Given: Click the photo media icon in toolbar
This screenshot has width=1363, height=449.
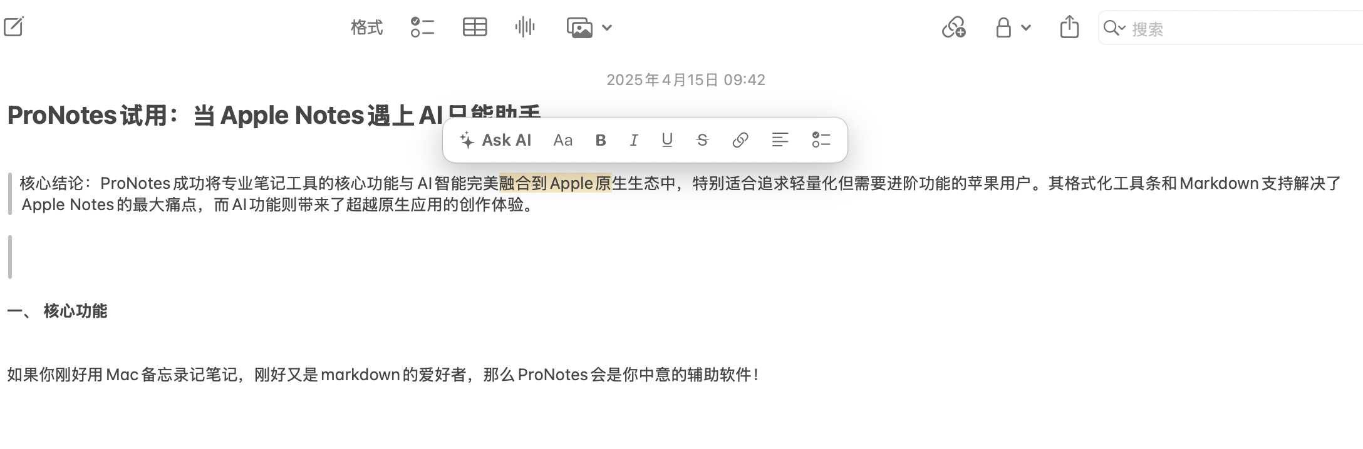Looking at the screenshot, I should coord(579,28).
